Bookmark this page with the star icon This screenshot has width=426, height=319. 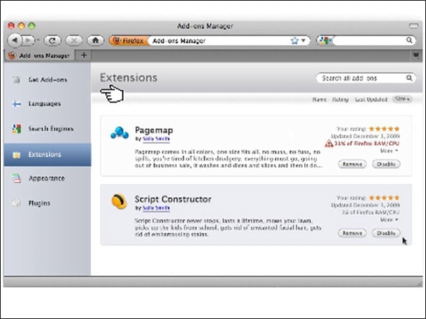(x=294, y=41)
